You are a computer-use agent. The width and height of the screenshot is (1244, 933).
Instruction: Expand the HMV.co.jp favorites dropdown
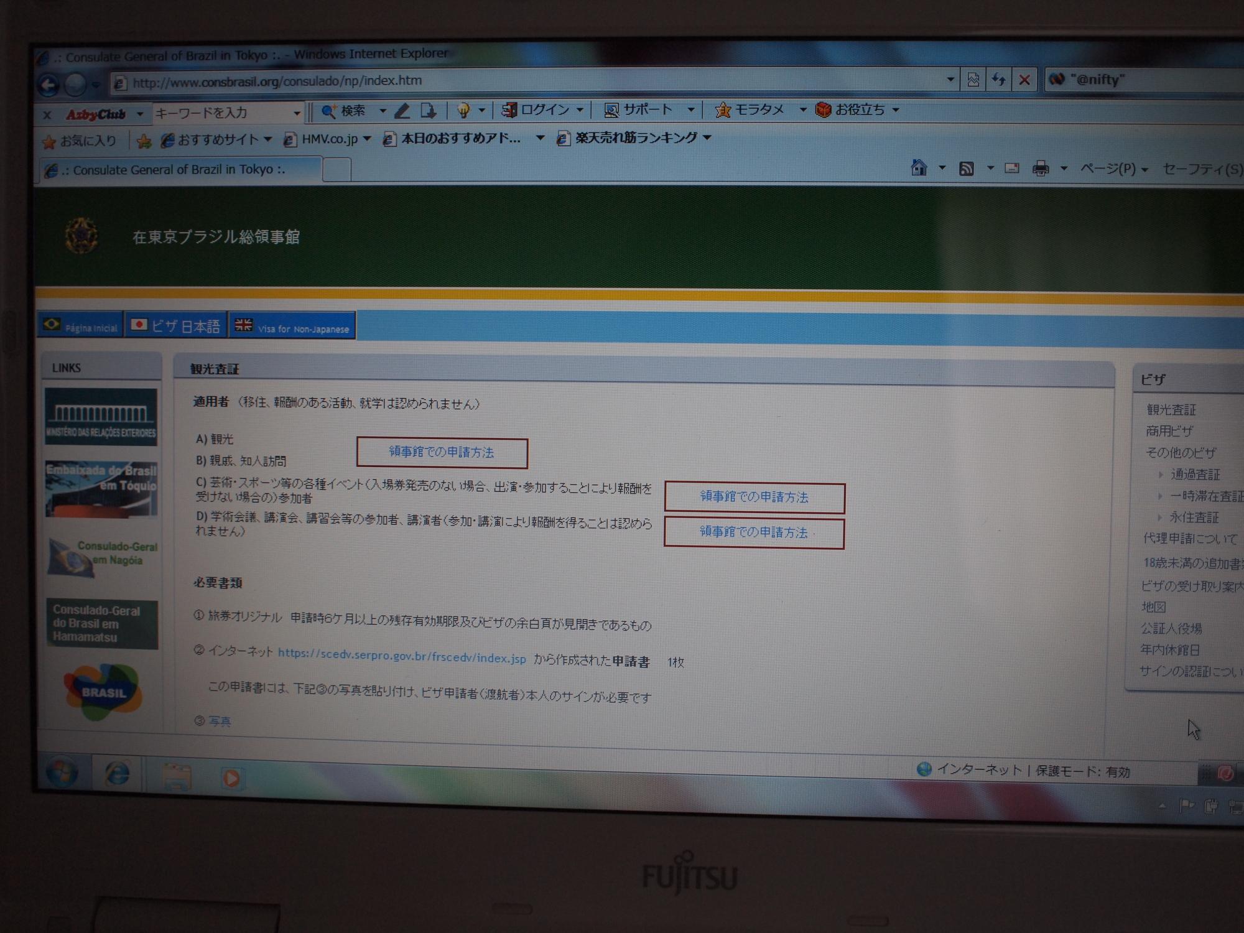coord(367,139)
